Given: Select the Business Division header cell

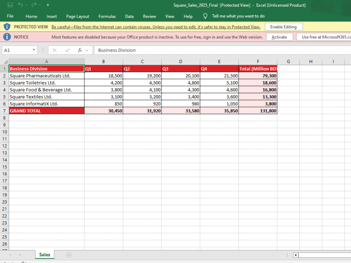Looking at the screenshot, I should tap(47, 69).
